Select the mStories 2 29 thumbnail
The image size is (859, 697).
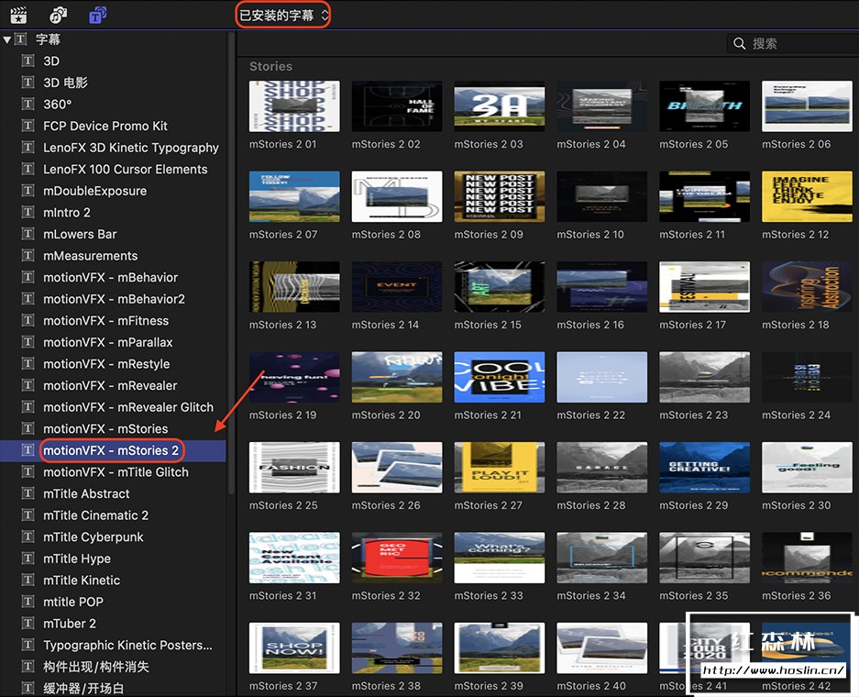[704, 468]
